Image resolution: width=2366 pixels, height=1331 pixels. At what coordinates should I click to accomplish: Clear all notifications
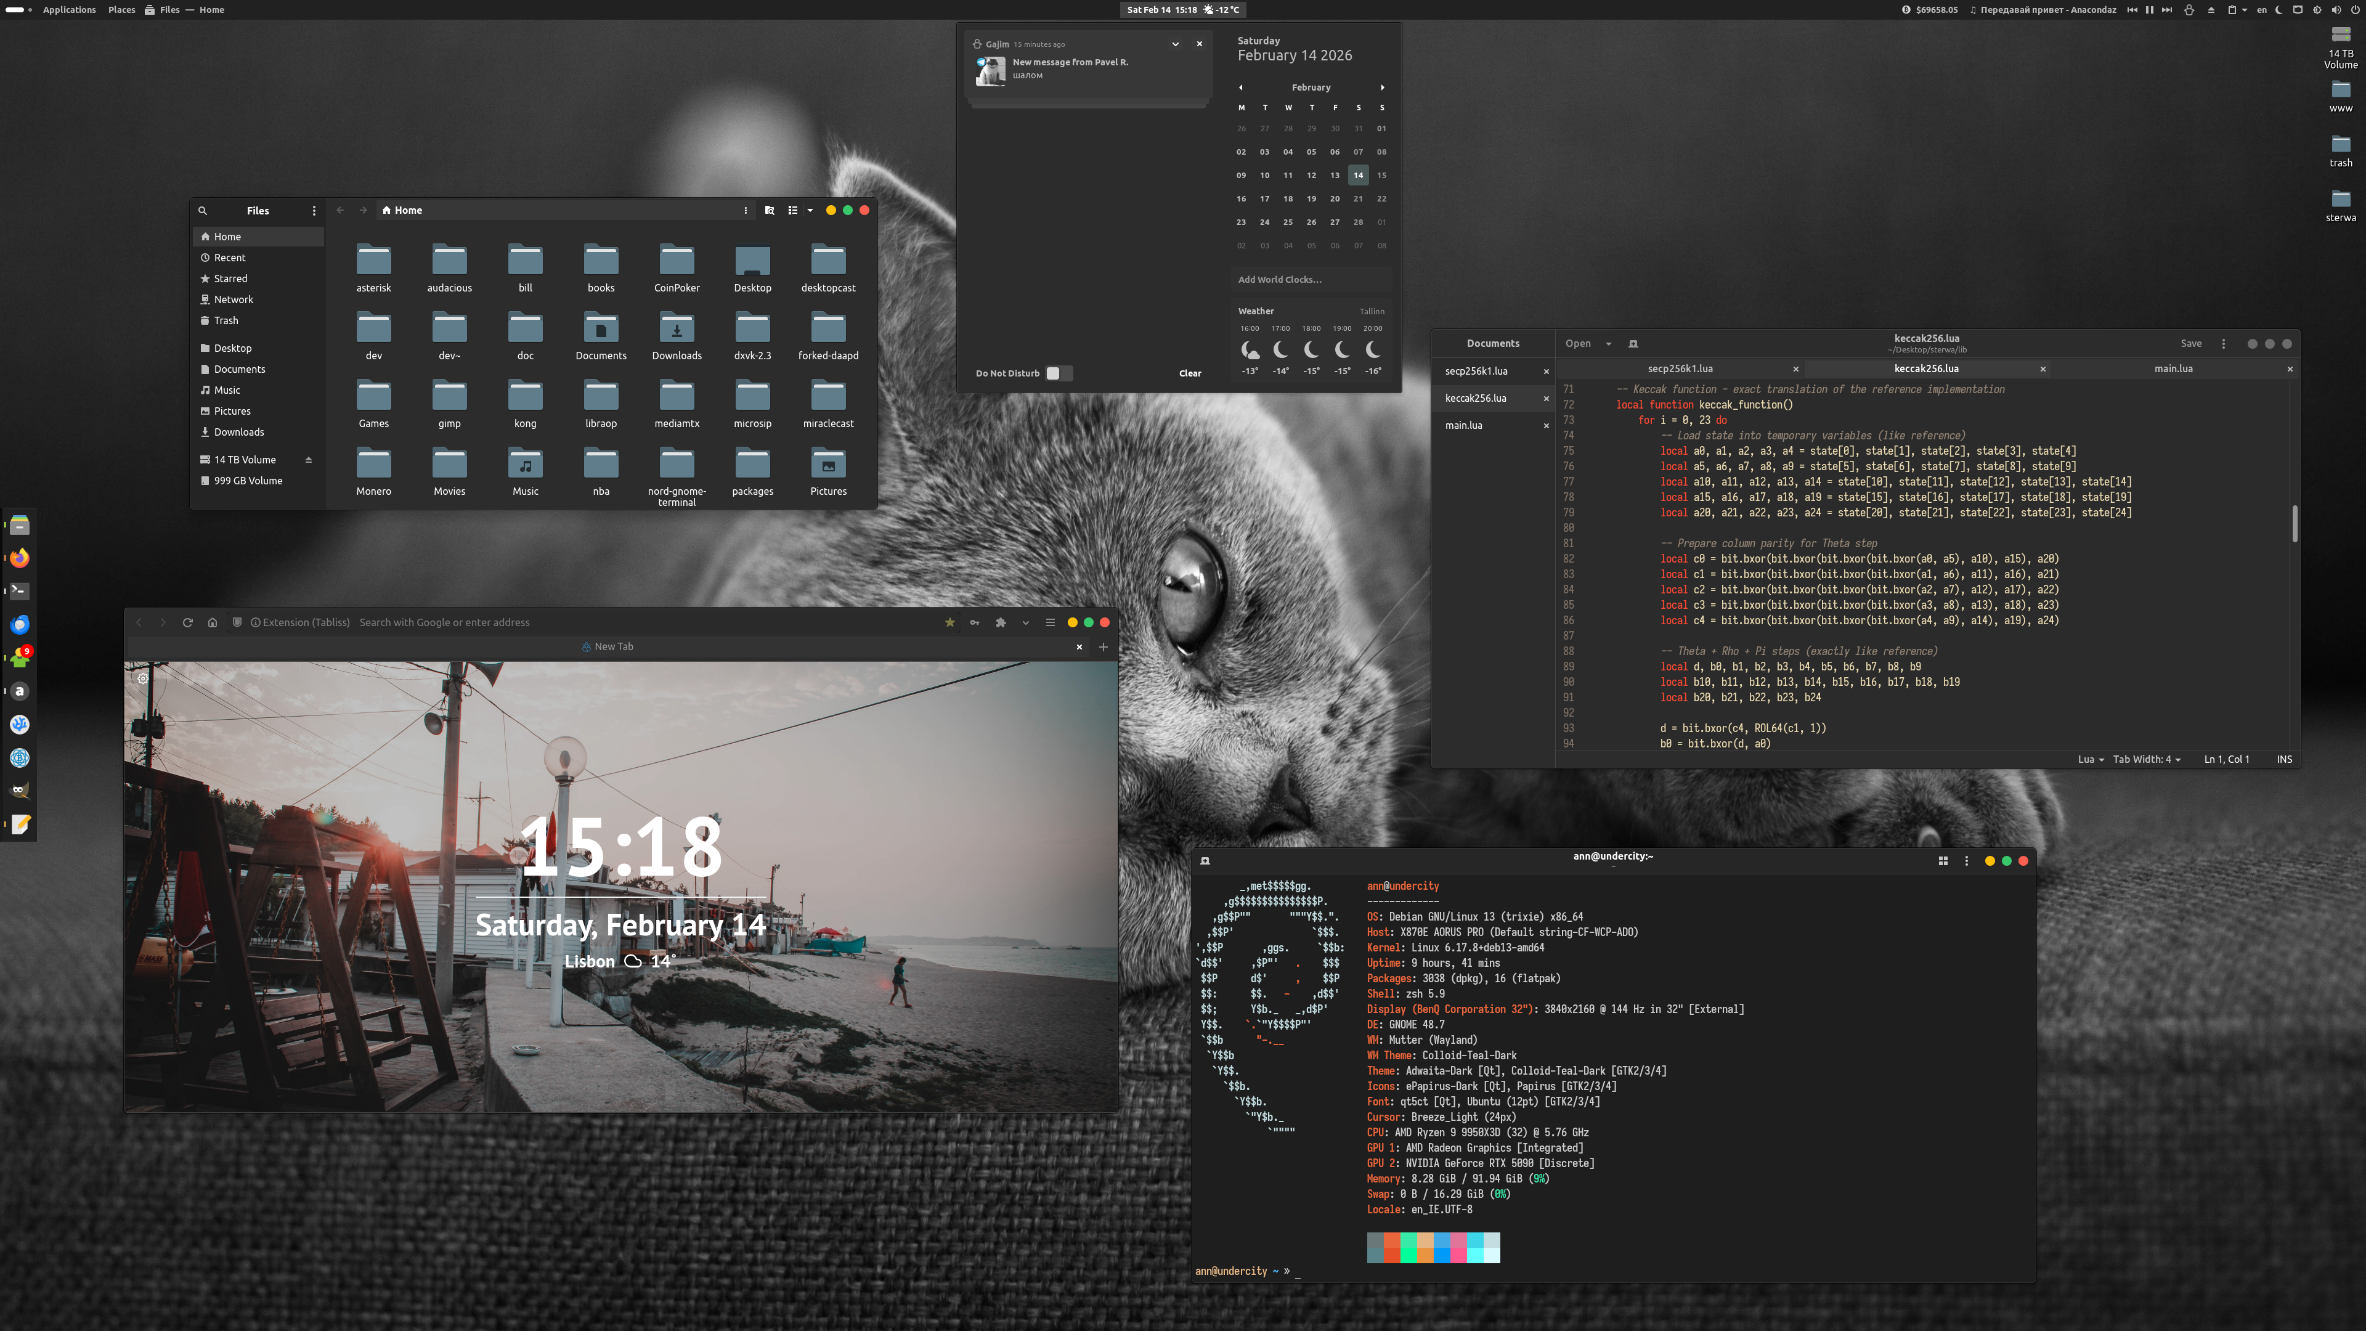1189,373
